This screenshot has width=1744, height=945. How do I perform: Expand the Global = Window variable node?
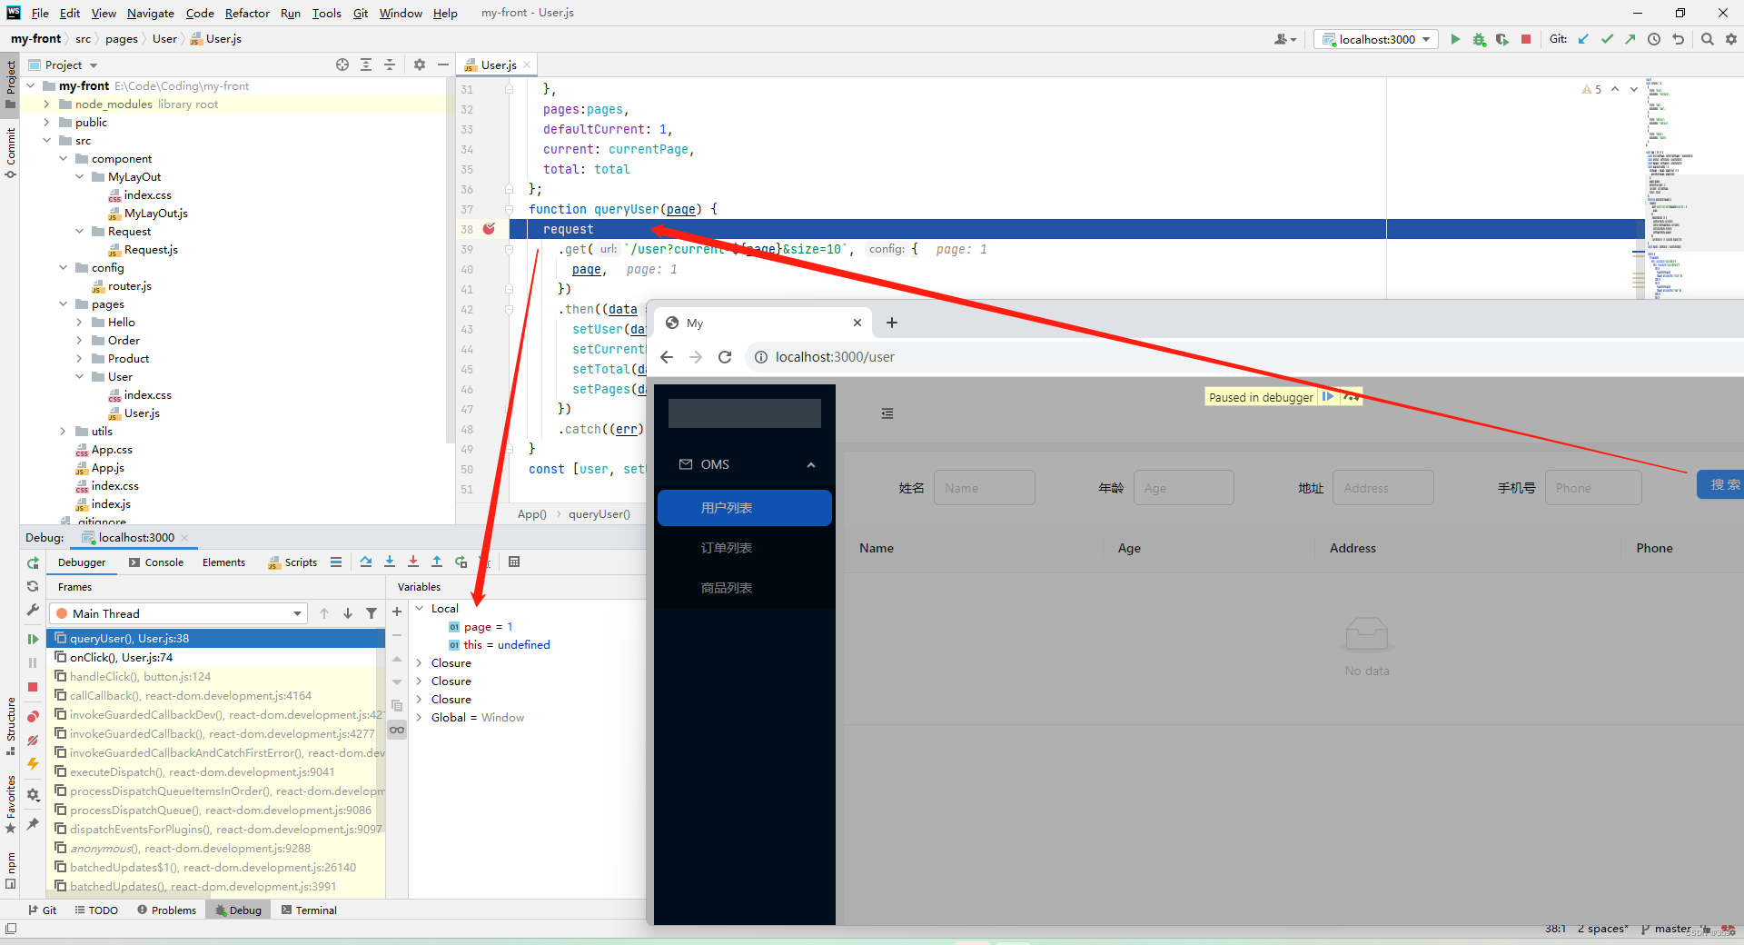point(419,717)
